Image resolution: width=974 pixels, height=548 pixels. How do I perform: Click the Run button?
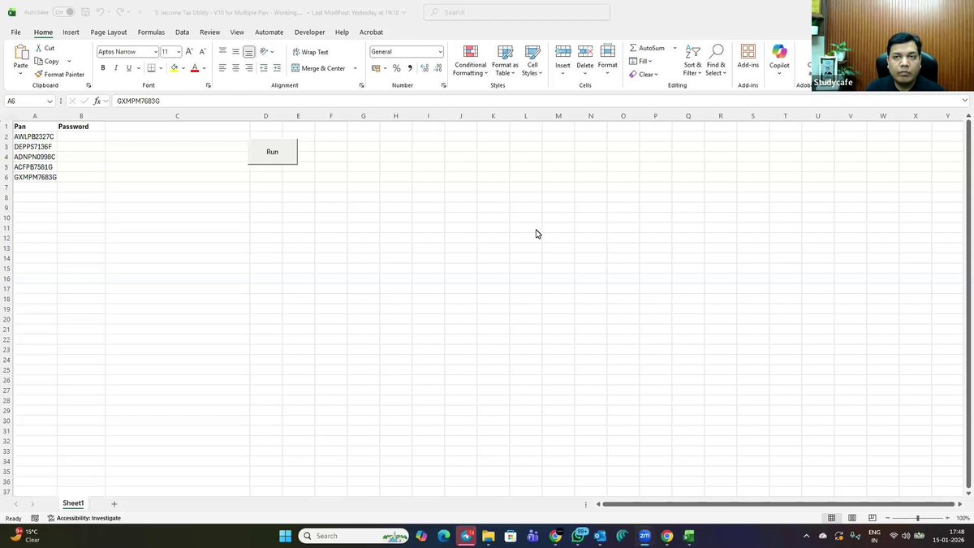[273, 152]
